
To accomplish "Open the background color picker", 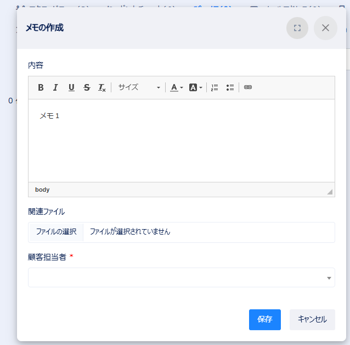I will pyautogui.click(x=196, y=87).
